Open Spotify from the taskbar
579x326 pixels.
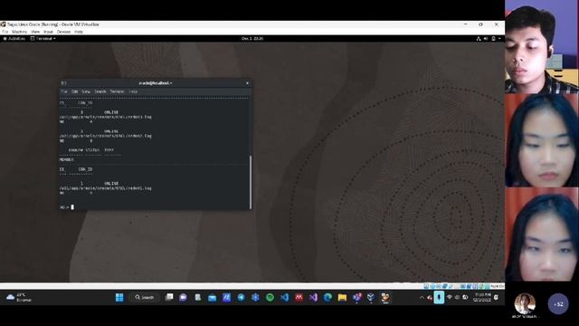(270, 298)
